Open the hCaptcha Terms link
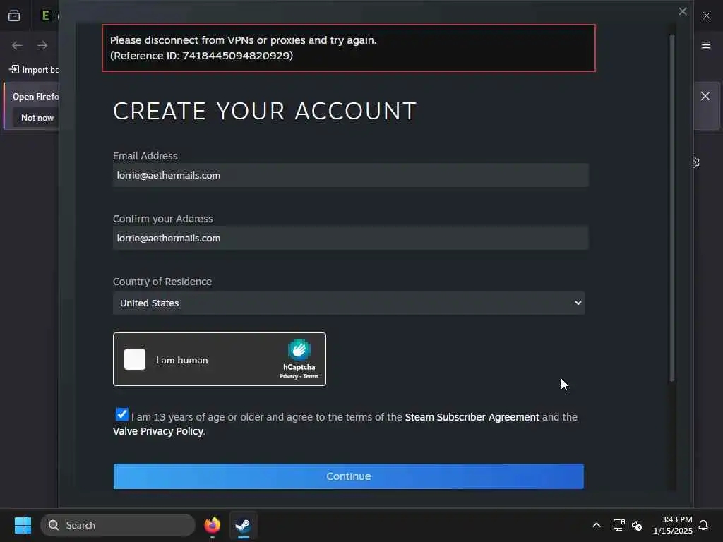Image resolution: width=723 pixels, height=542 pixels. point(311,377)
